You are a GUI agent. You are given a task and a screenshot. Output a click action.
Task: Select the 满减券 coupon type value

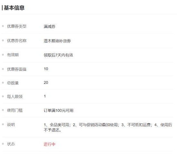[x=50, y=27]
